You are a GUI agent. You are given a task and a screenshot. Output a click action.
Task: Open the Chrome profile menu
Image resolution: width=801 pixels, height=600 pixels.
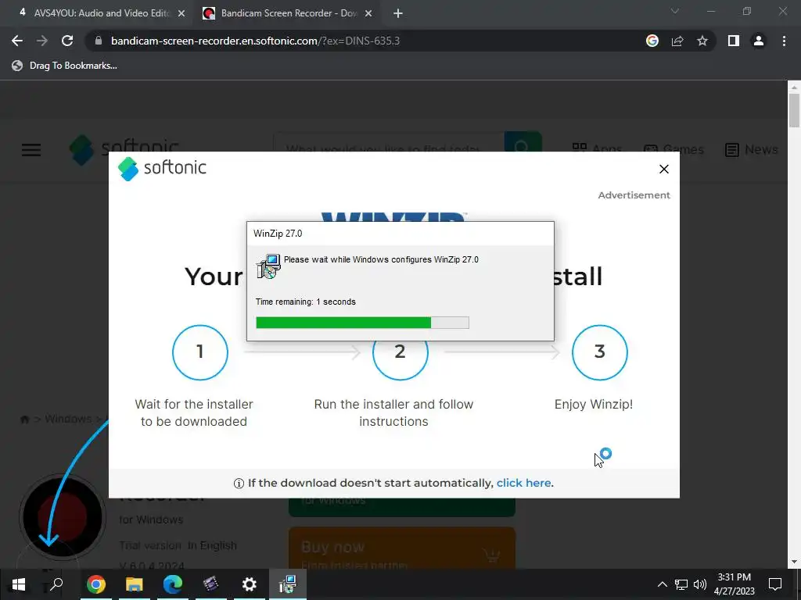tap(759, 41)
